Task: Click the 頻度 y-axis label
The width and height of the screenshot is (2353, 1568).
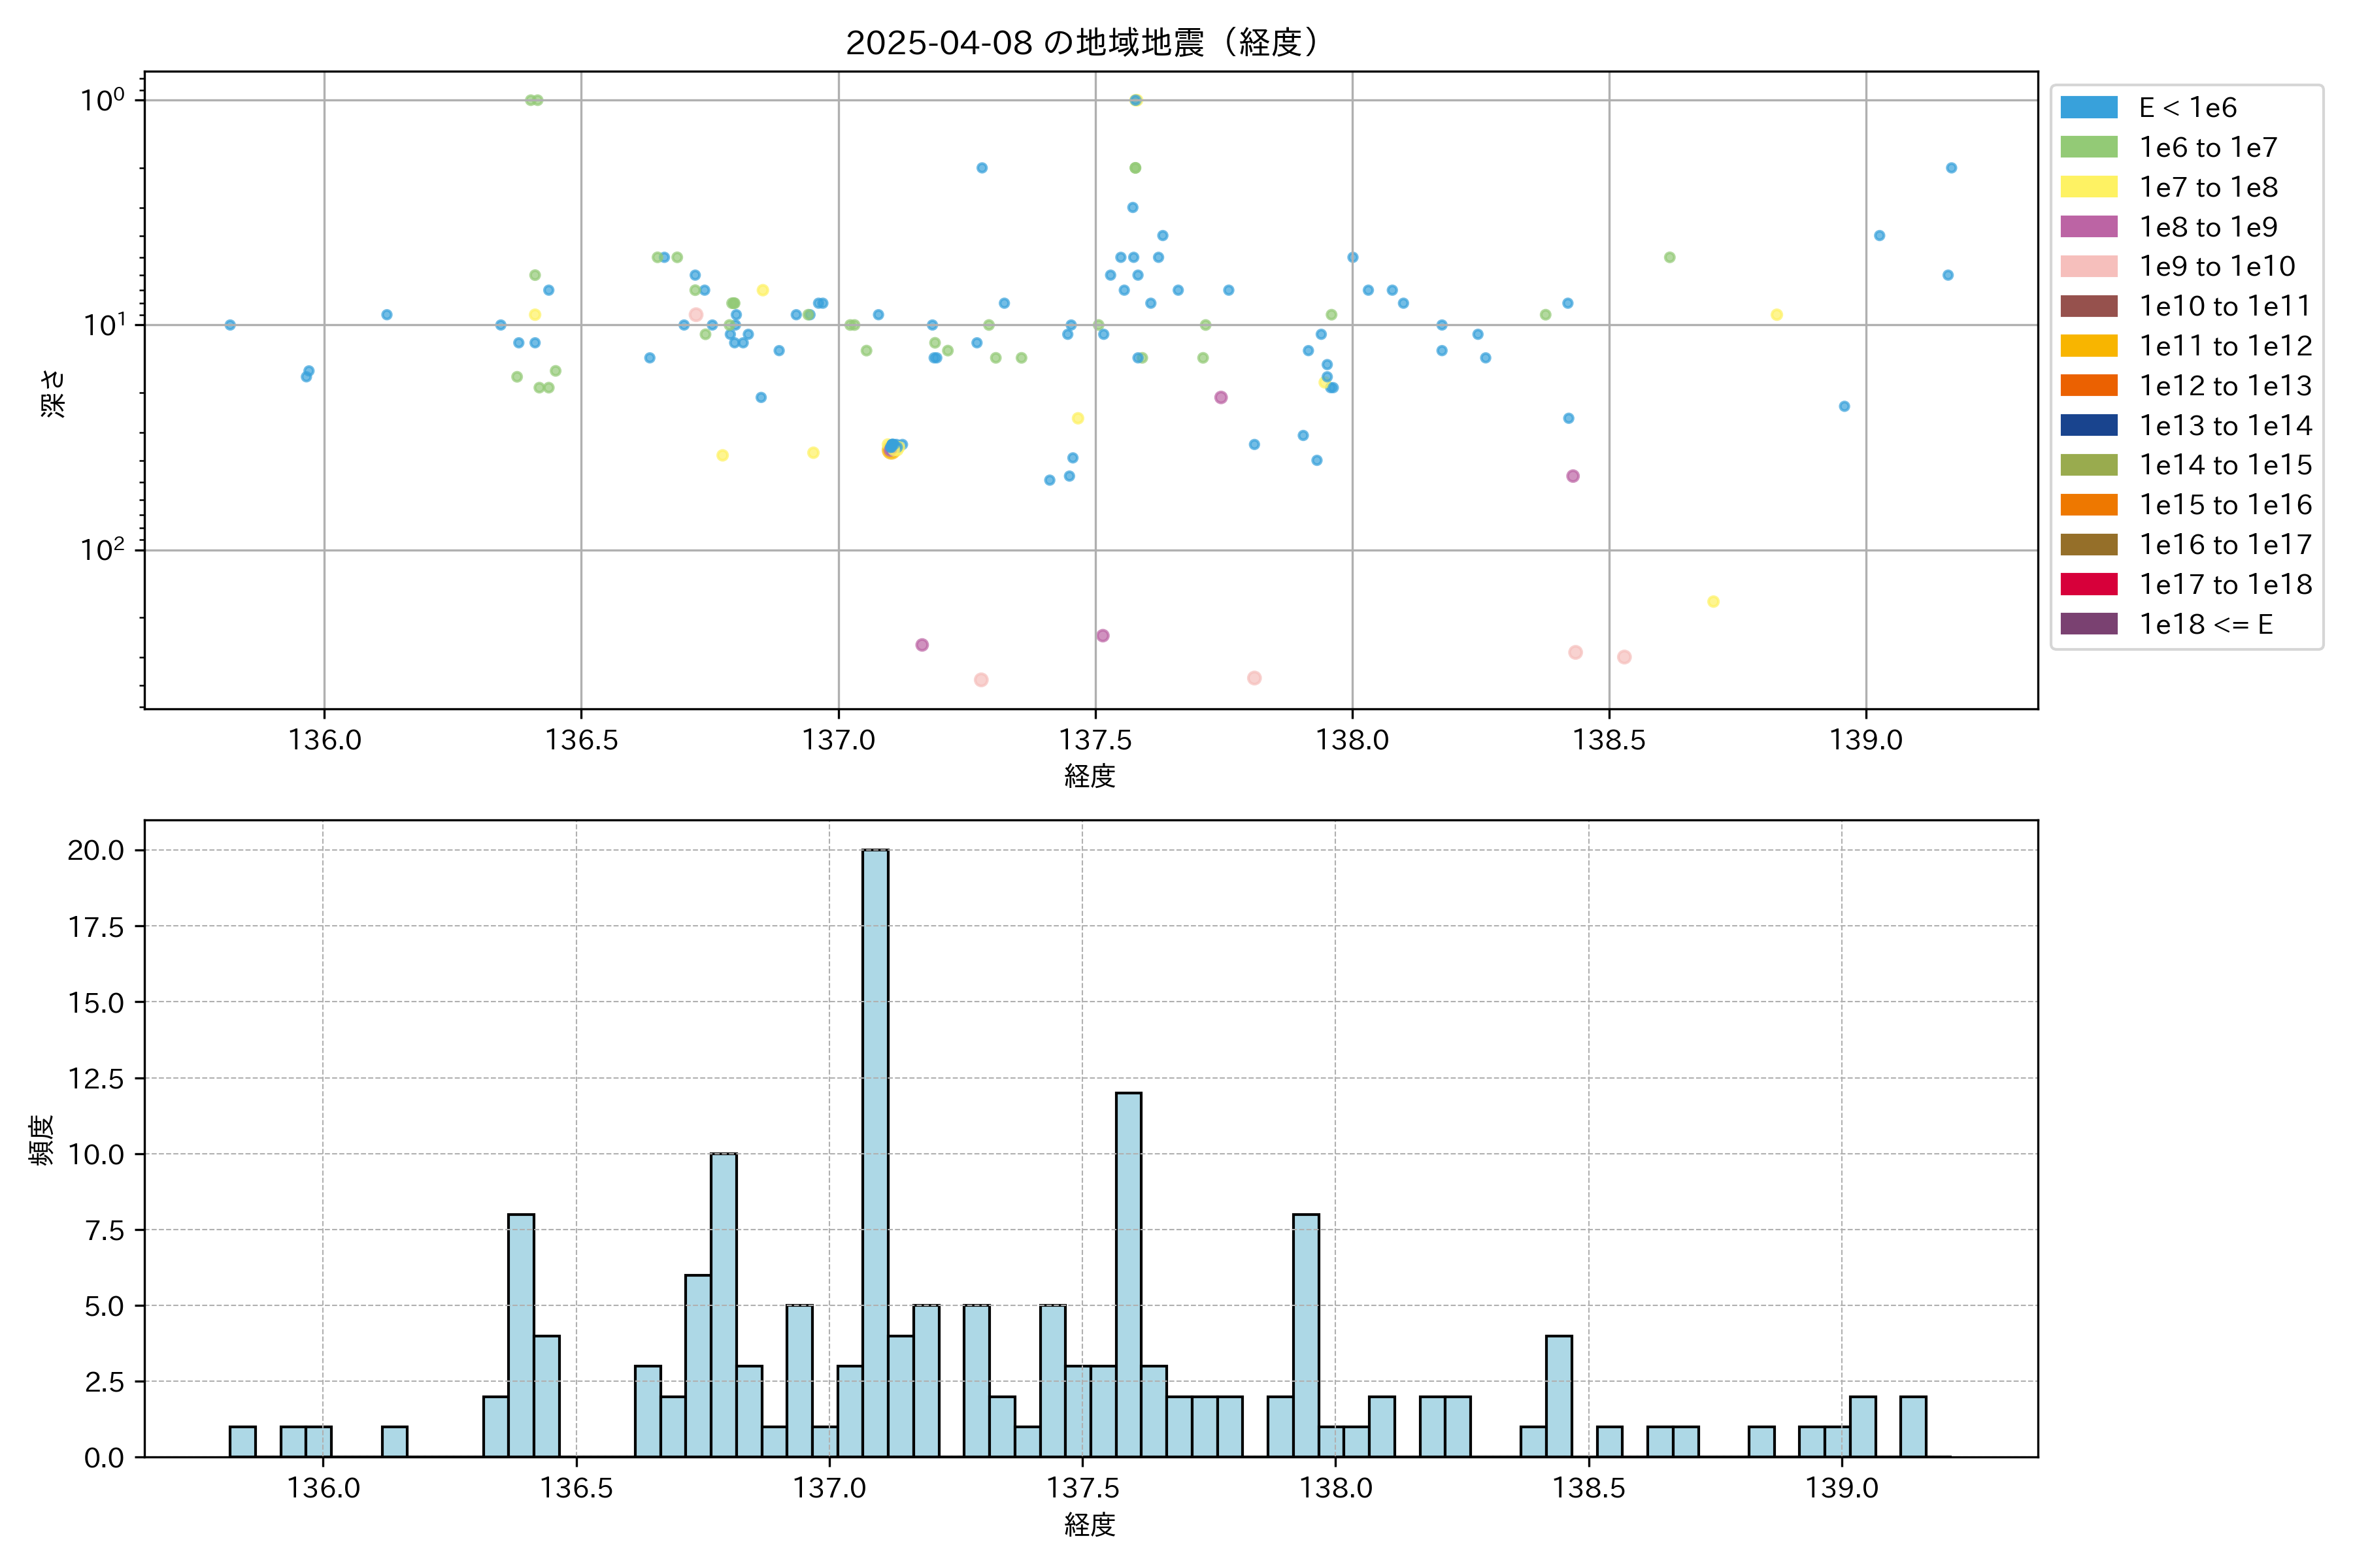Action: pyautogui.click(x=41, y=1140)
